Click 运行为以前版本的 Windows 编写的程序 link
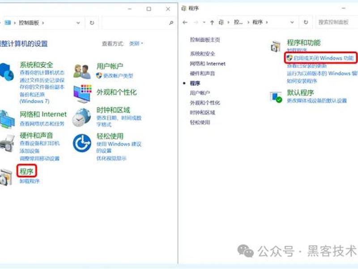 pos(322,74)
